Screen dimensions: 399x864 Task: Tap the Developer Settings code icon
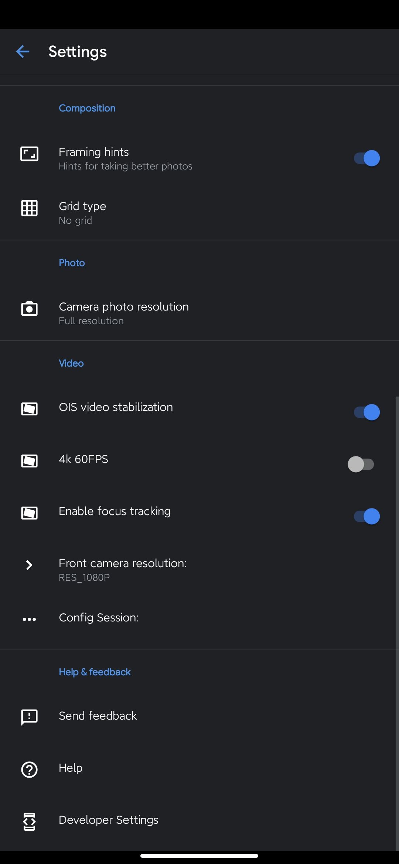click(29, 822)
